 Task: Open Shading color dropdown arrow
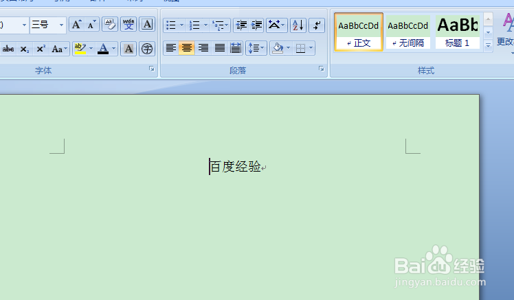point(289,49)
